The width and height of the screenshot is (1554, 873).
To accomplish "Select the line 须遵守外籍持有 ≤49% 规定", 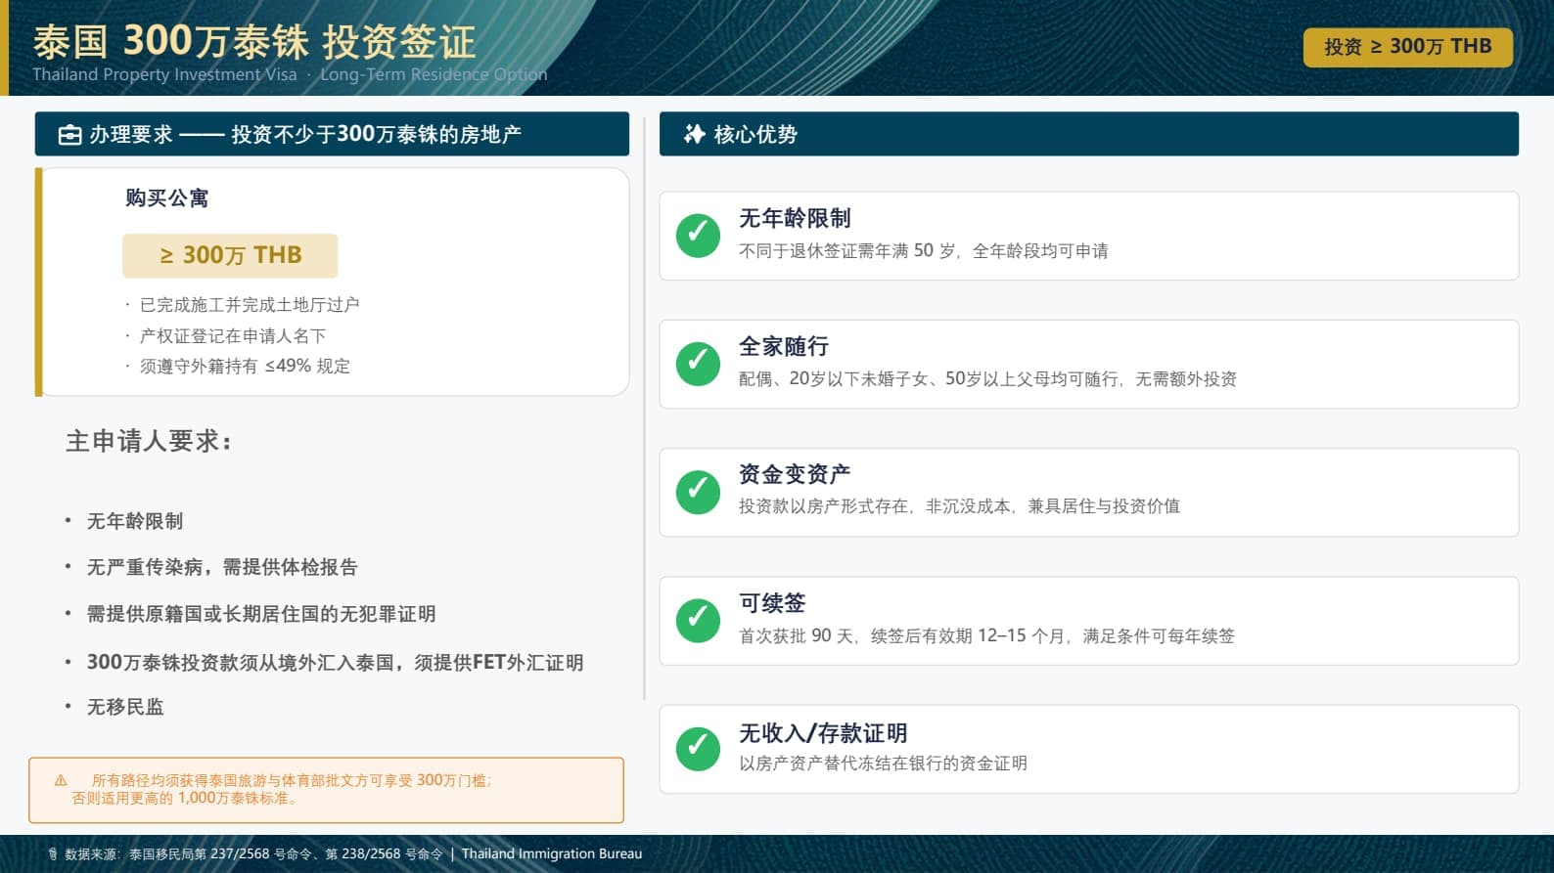I will [245, 367].
